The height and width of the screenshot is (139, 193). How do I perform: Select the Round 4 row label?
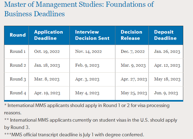18,93
